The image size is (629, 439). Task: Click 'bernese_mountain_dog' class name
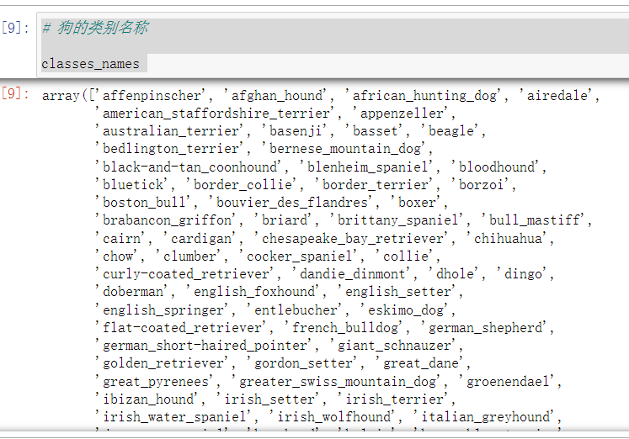tap(345, 149)
